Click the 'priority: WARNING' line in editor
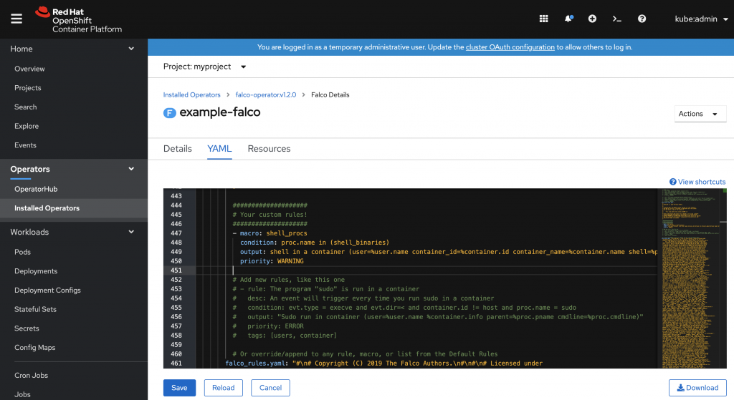The image size is (734, 400). (x=272, y=261)
